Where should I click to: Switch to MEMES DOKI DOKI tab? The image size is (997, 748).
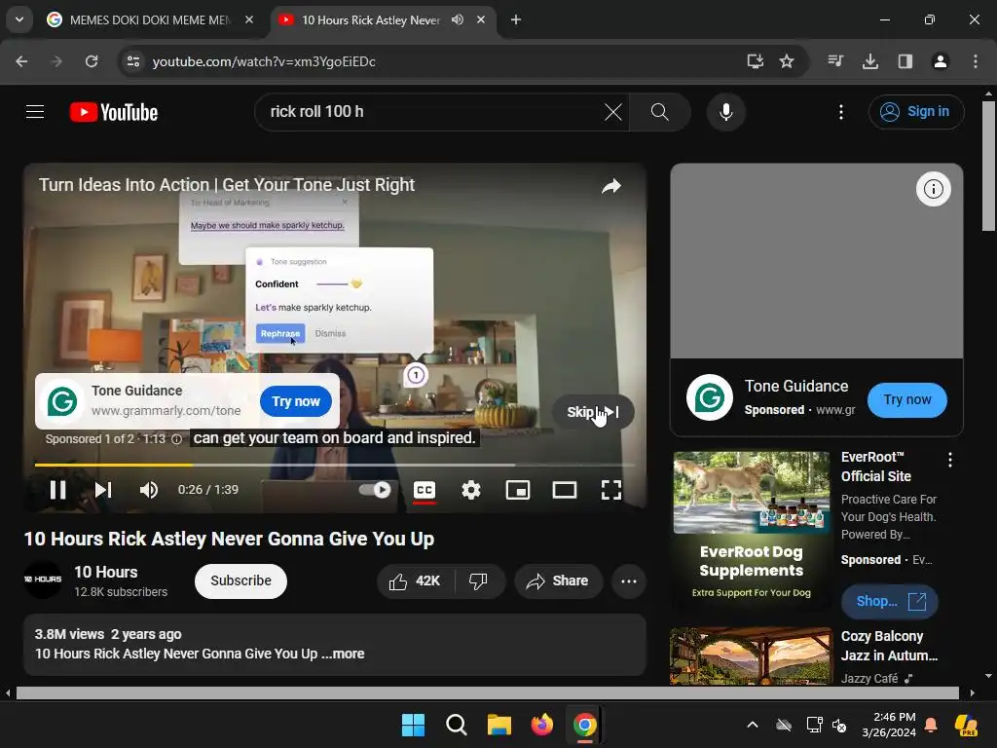151,19
